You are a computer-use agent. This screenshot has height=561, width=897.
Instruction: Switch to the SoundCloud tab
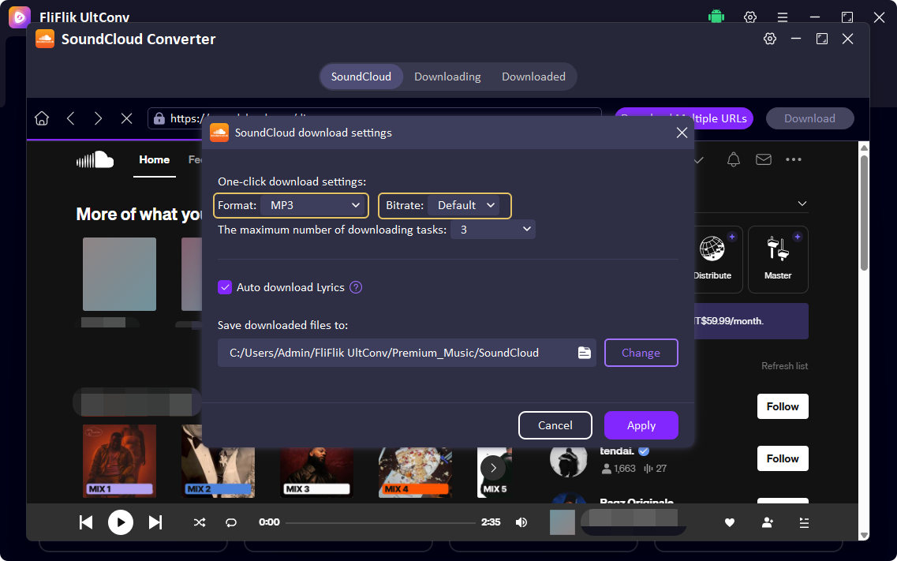click(361, 77)
